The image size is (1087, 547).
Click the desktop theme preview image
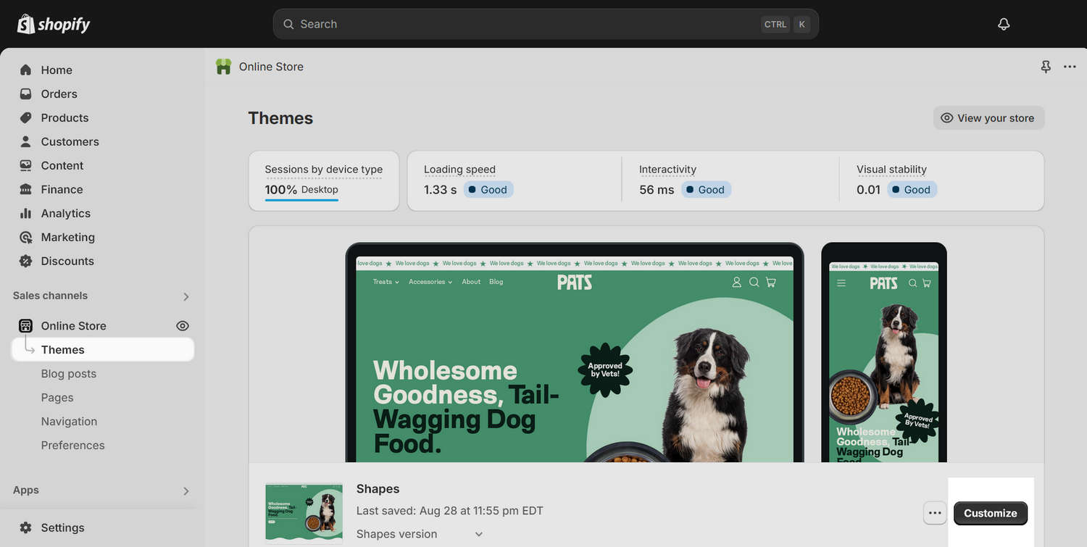pos(575,353)
